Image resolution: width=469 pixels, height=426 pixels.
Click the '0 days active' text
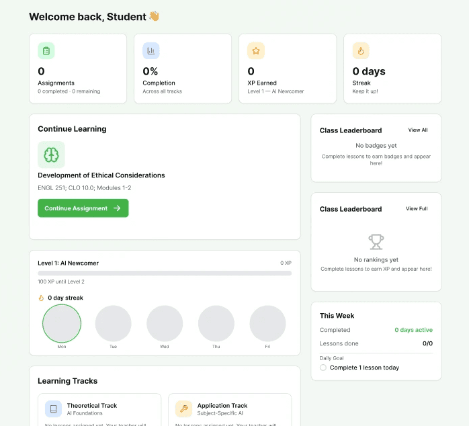pos(414,330)
